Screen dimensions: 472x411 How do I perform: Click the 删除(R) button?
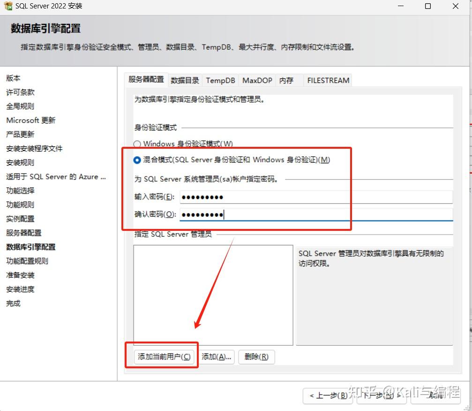256,357
